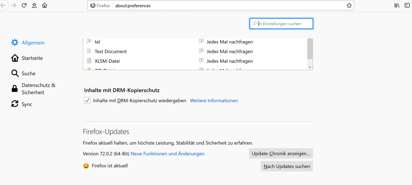This screenshot has width=412, height=185.
Task: Open the downloads toolbar icon
Action: (34, 5)
